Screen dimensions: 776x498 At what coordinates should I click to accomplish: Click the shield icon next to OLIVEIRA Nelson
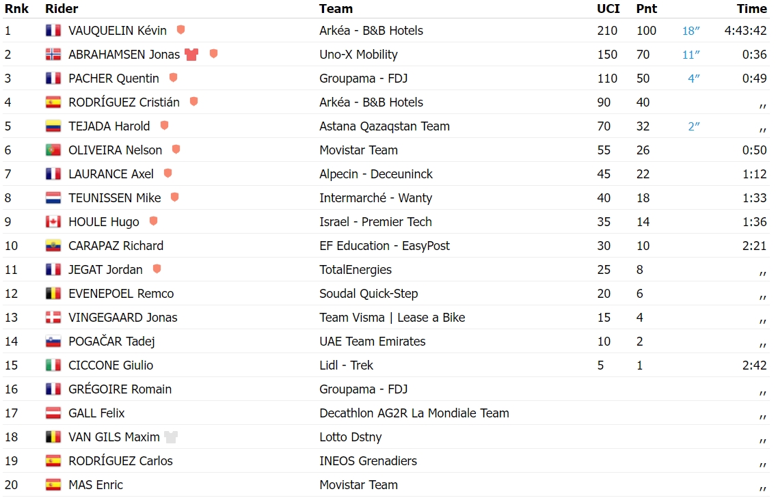(176, 150)
